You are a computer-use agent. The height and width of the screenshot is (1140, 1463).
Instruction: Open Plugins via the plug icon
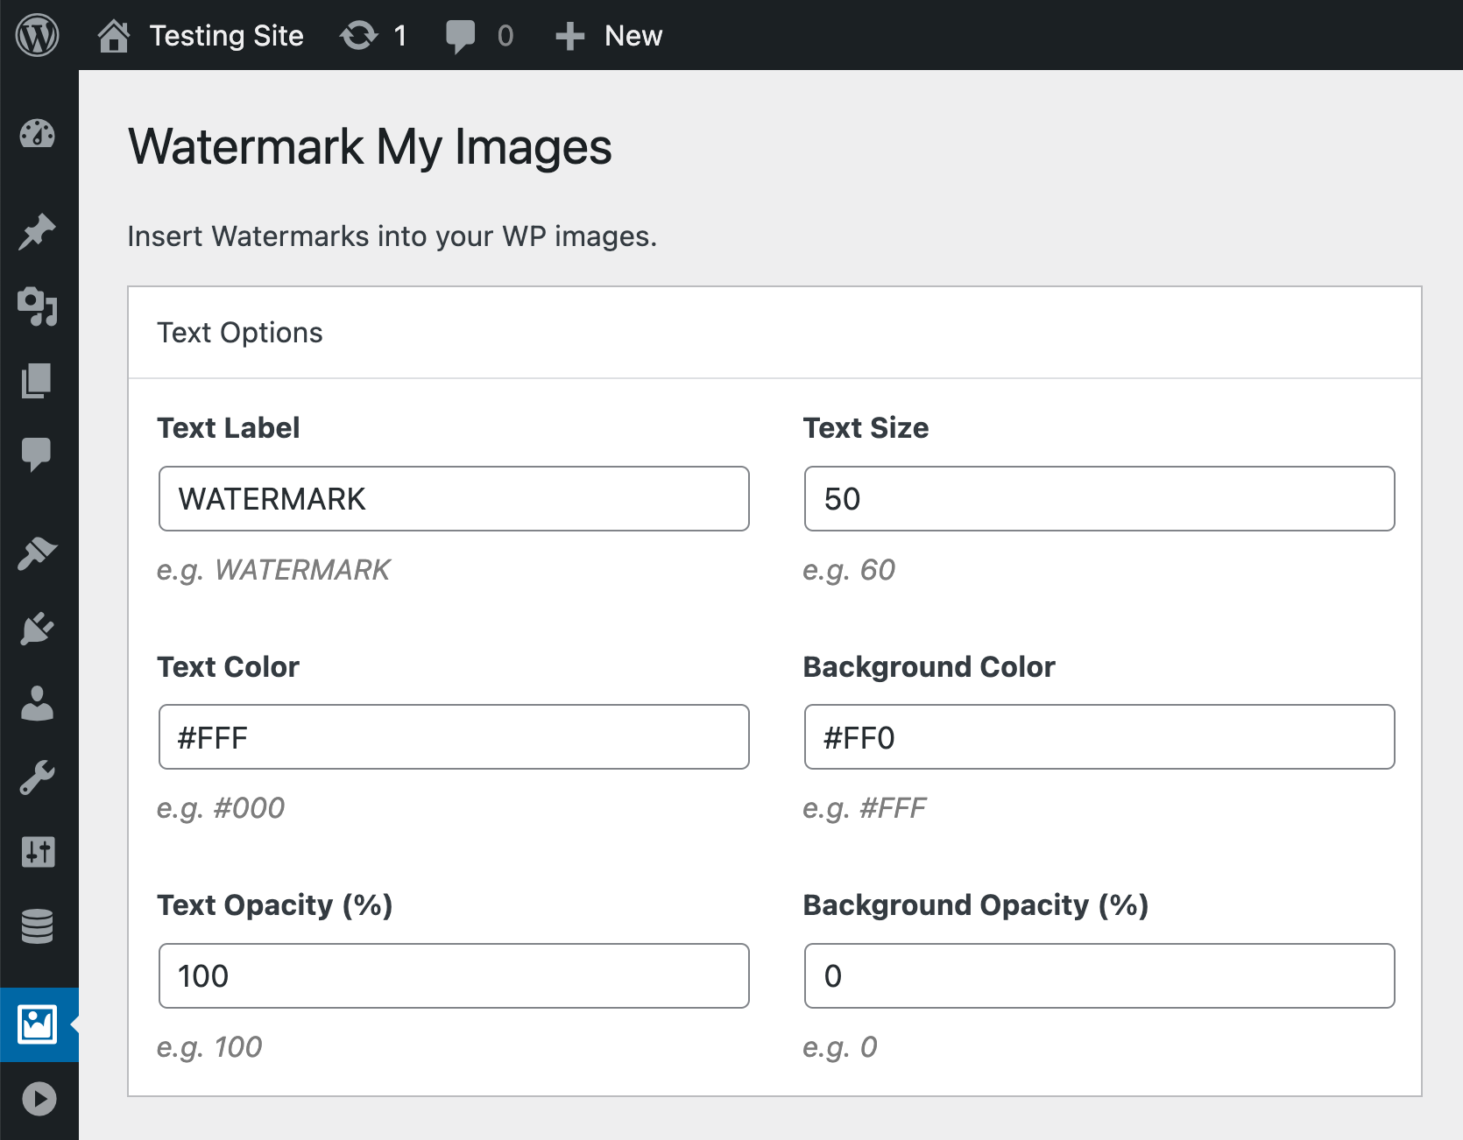38,628
